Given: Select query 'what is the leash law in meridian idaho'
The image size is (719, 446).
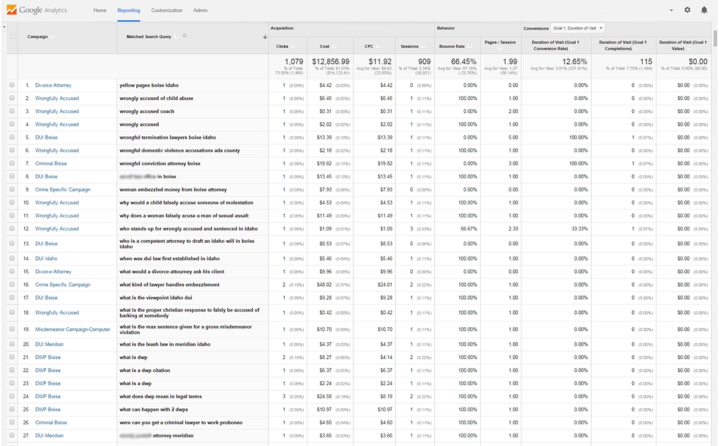Looking at the screenshot, I should 165,344.
